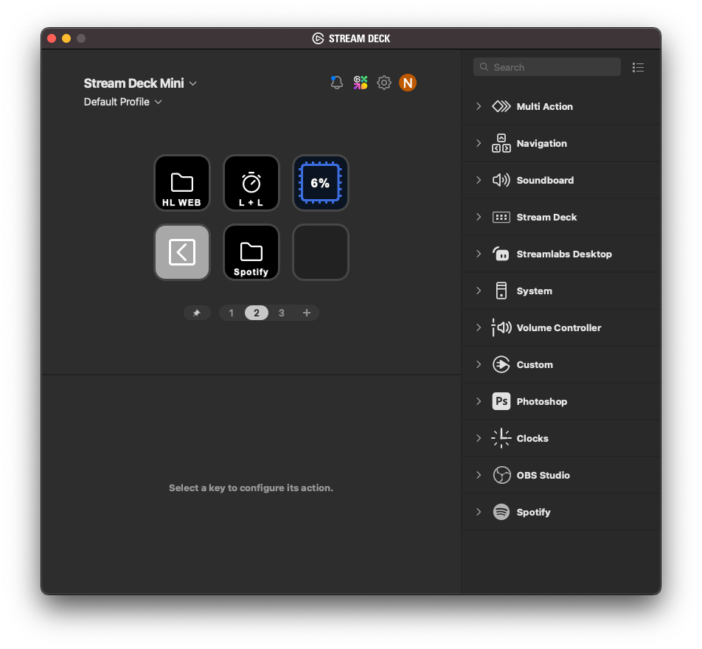Click the Volume Controller icon

coord(501,328)
